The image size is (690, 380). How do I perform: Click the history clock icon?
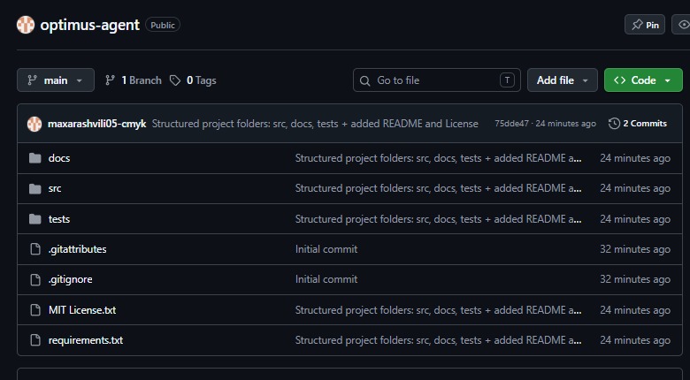click(x=614, y=124)
